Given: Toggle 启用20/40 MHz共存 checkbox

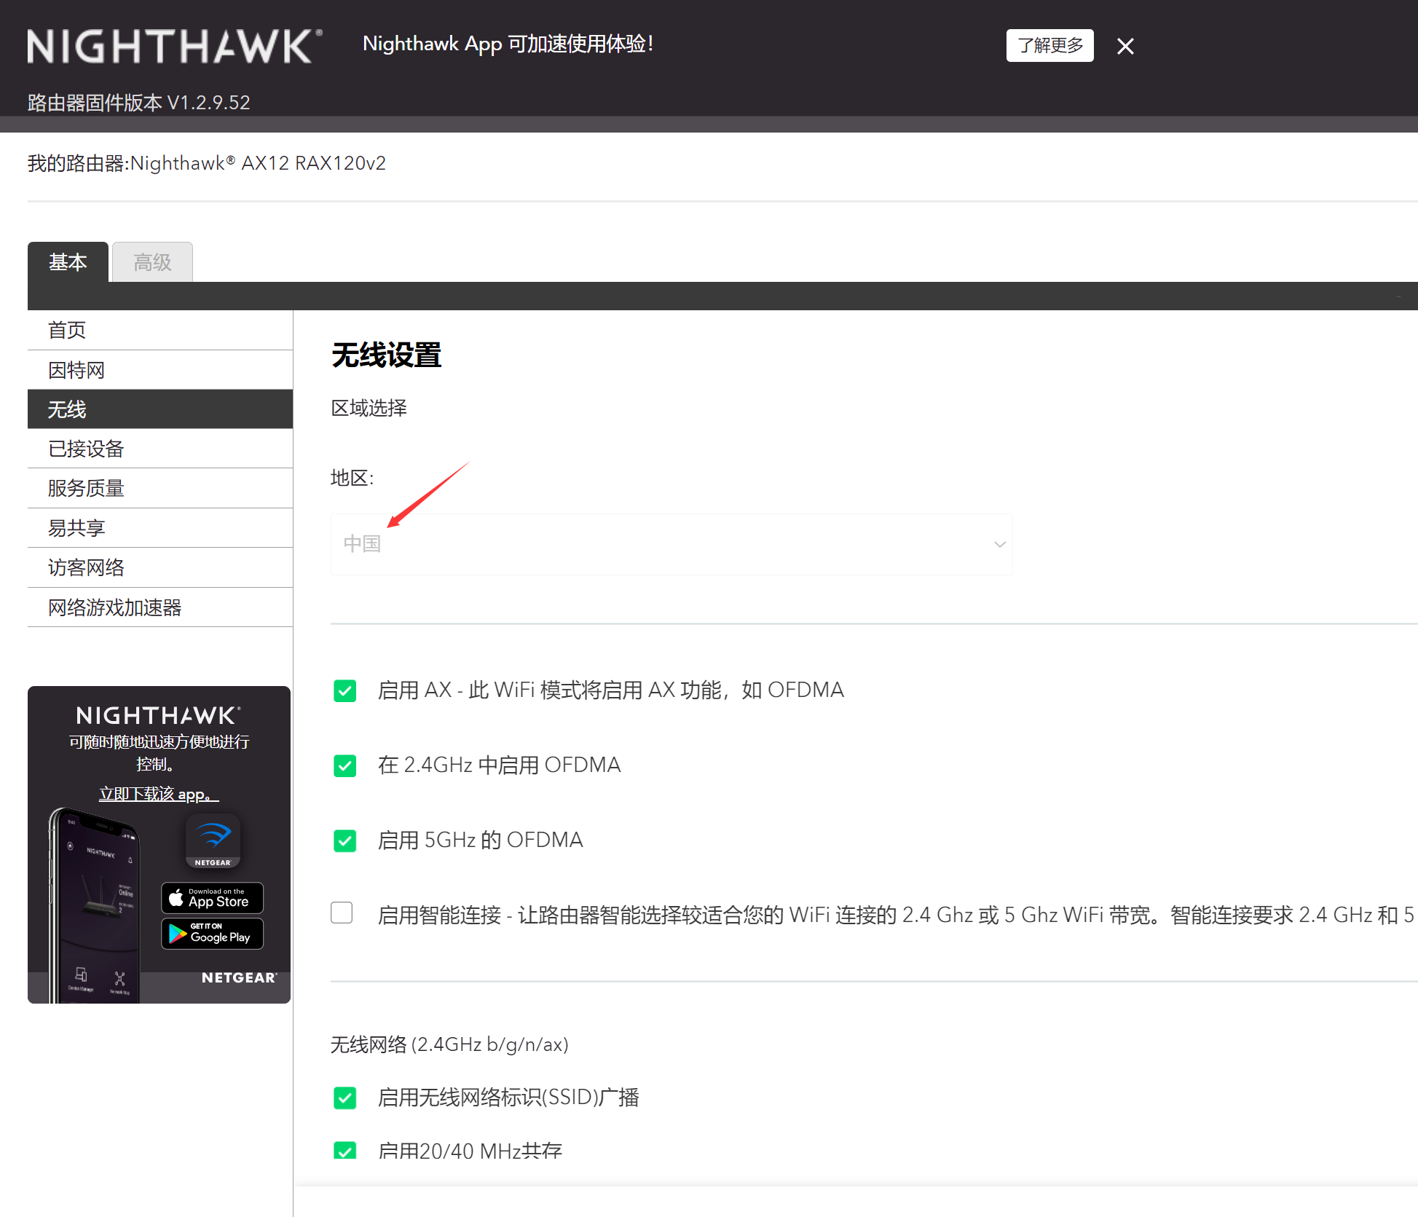Looking at the screenshot, I should 344,1151.
